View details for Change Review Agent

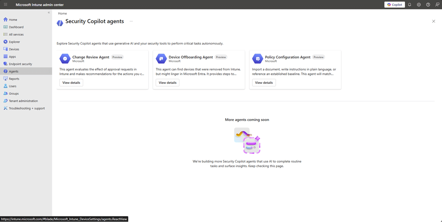[71, 83]
